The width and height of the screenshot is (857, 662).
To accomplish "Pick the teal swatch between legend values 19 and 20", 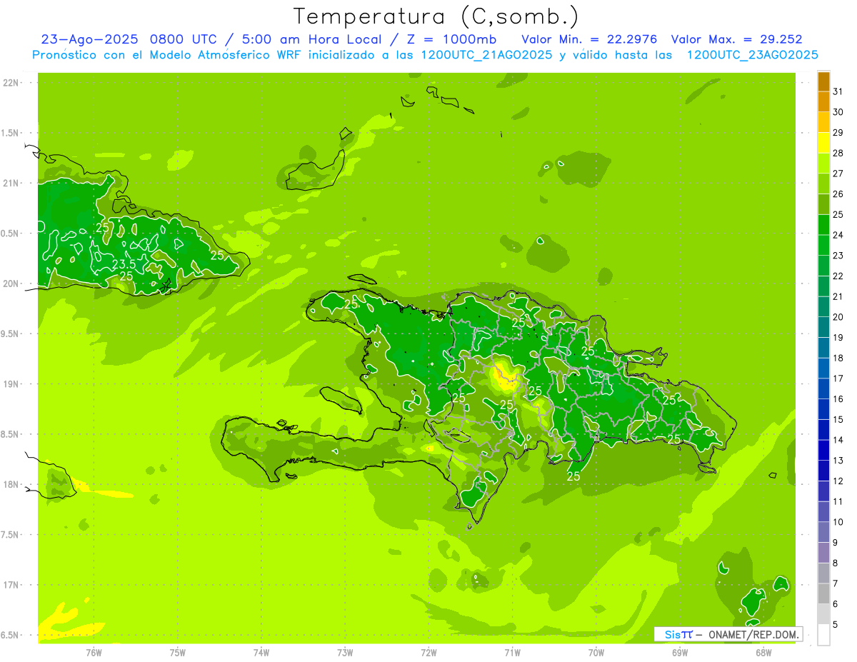I will [x=823, y=327].
